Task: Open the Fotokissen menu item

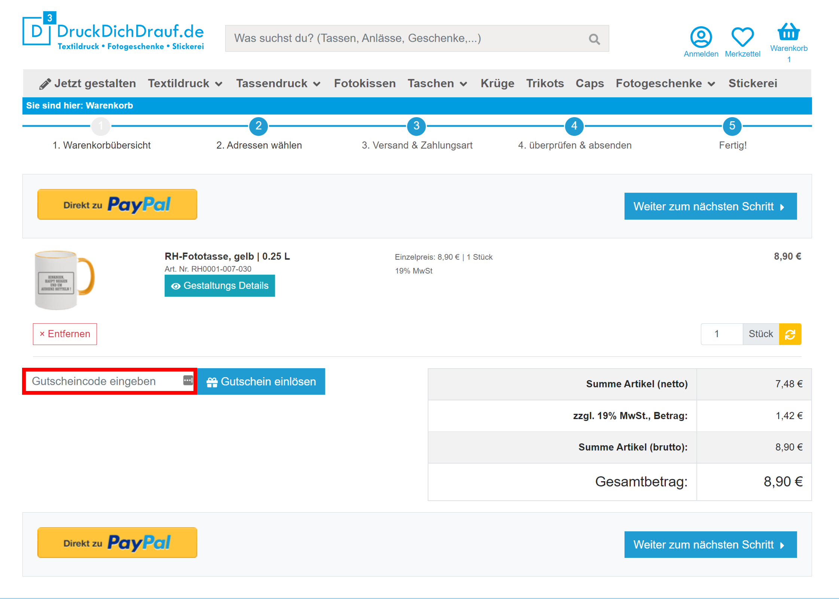Action: [365, 83]
